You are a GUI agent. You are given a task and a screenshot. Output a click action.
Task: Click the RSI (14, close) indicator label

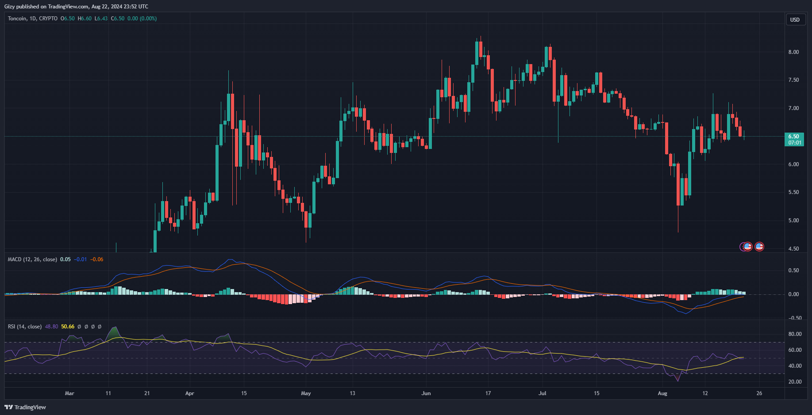point(25,327)
